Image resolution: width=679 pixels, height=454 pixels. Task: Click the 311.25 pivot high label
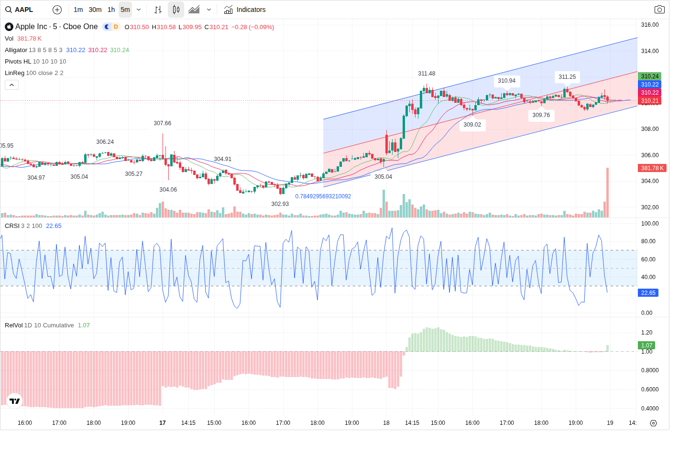click(567, 77)
